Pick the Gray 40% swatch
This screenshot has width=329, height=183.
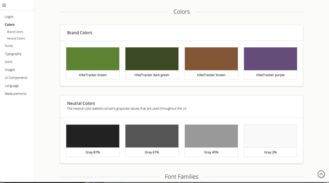pos(211,136)
